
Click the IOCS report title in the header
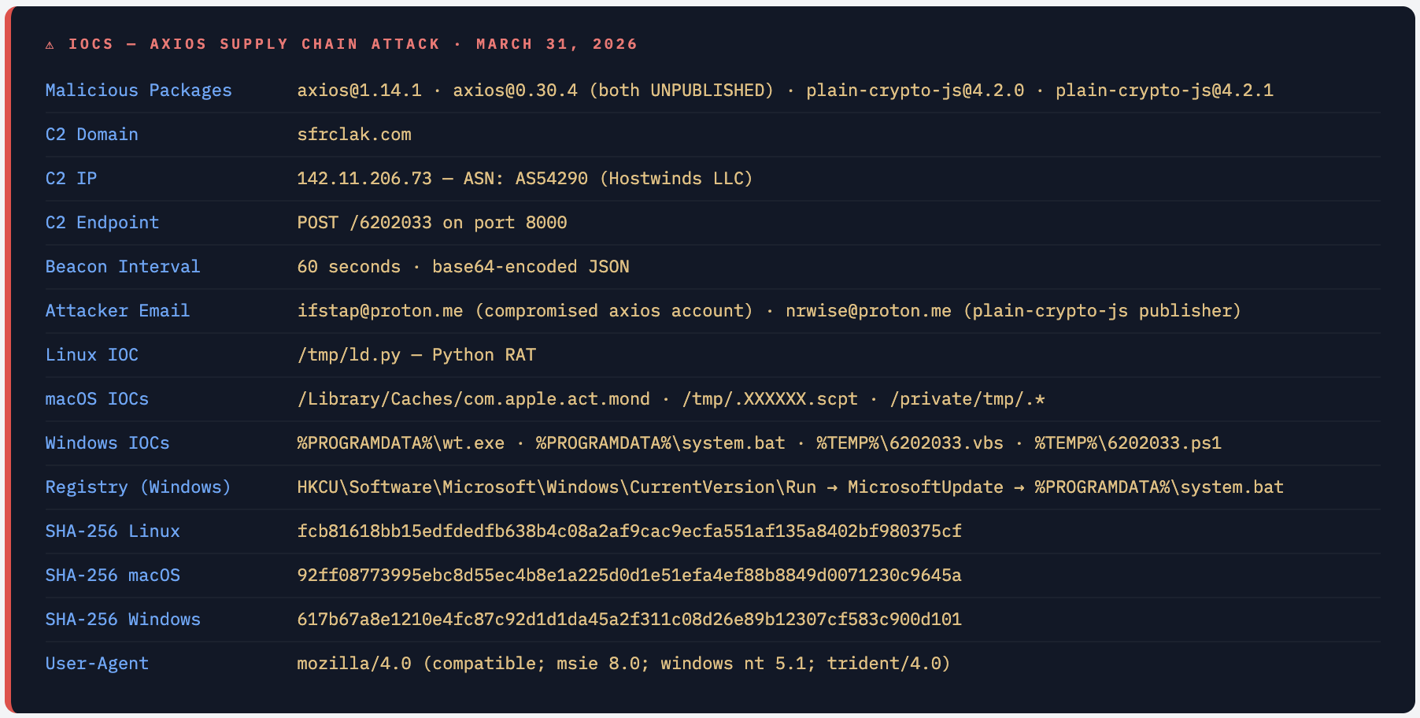(x=350, y=44)
